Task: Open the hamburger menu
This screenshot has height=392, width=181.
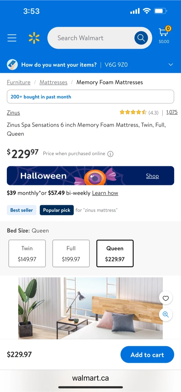Action: pyautogui.click(x=12, y=38)
